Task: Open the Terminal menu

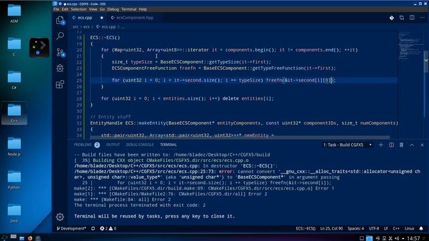Action: click(x=129, y=9)
